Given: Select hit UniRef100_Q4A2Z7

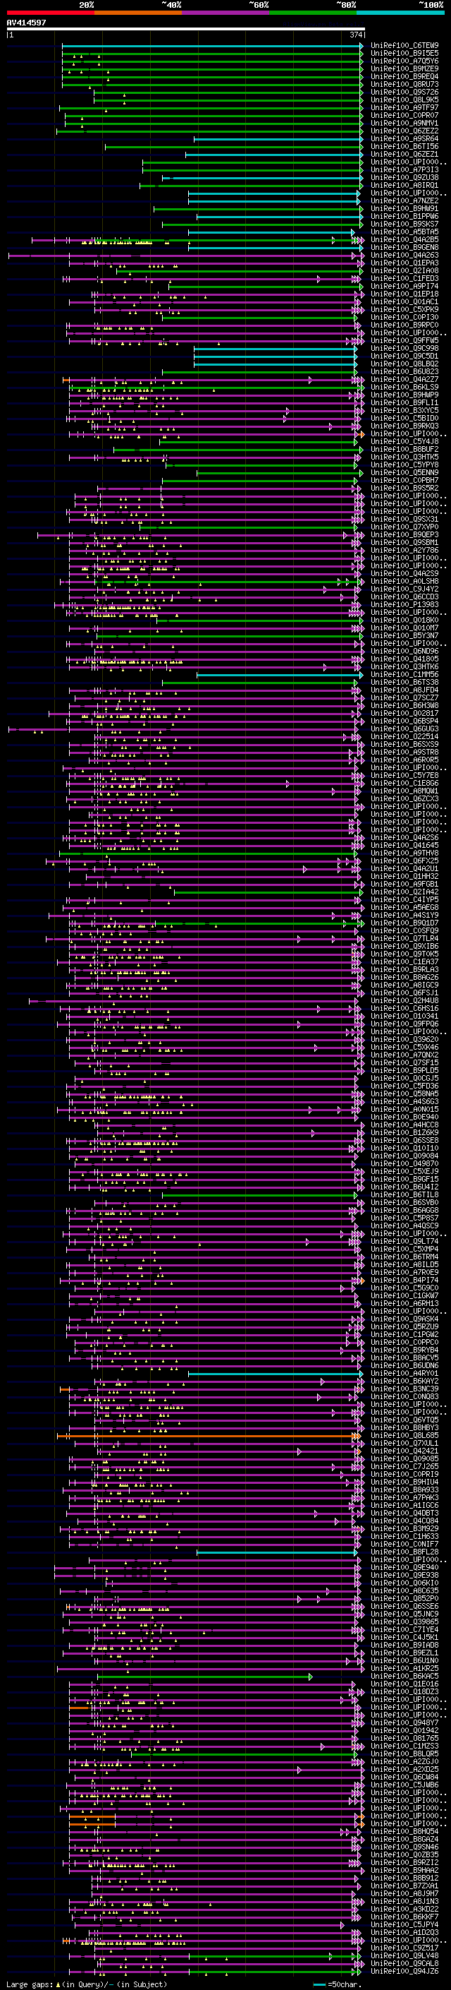Looking at the screenshot, I should [404, 379].
